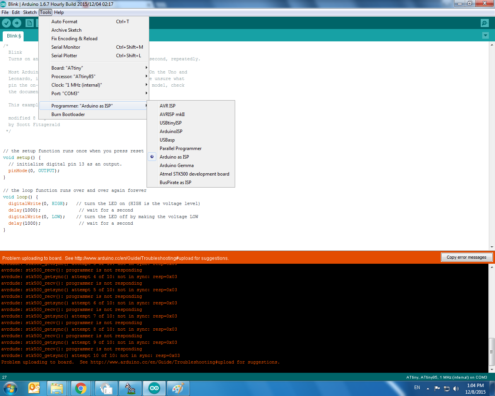Click the digitalWrite(0, LOW); line
The width and height of the screenshot is (495, 396).
point(37,217)
